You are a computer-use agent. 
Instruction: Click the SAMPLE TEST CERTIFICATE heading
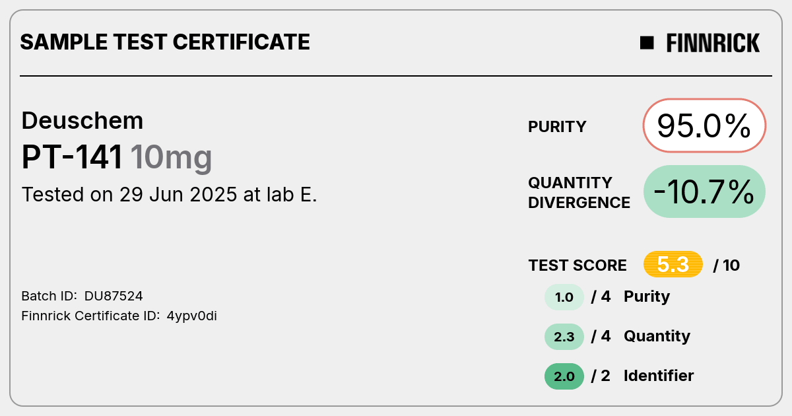pyautogui.click(x=165, y=42)
